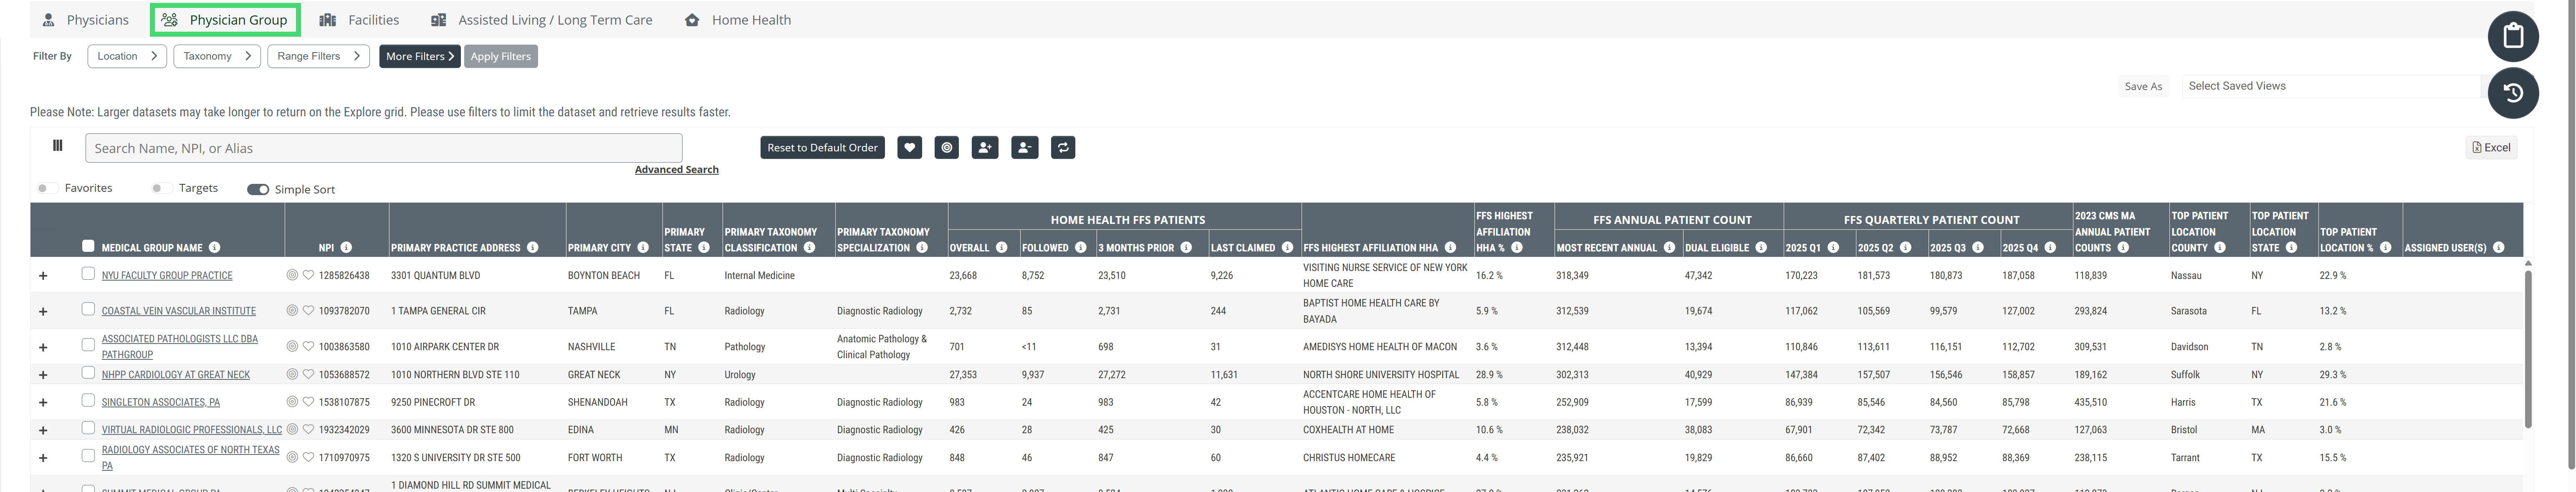Screen dimensions: 2576x492
Task: Click the refresh arrows icon button
Action: (x=1063, y=148)
